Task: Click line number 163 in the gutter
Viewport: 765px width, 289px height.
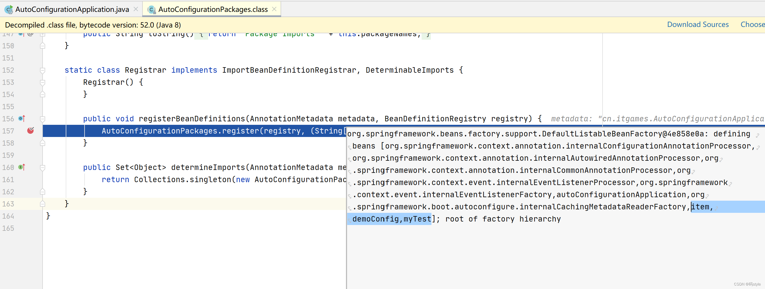Action: pyautogui.click(x=8, y=204)
